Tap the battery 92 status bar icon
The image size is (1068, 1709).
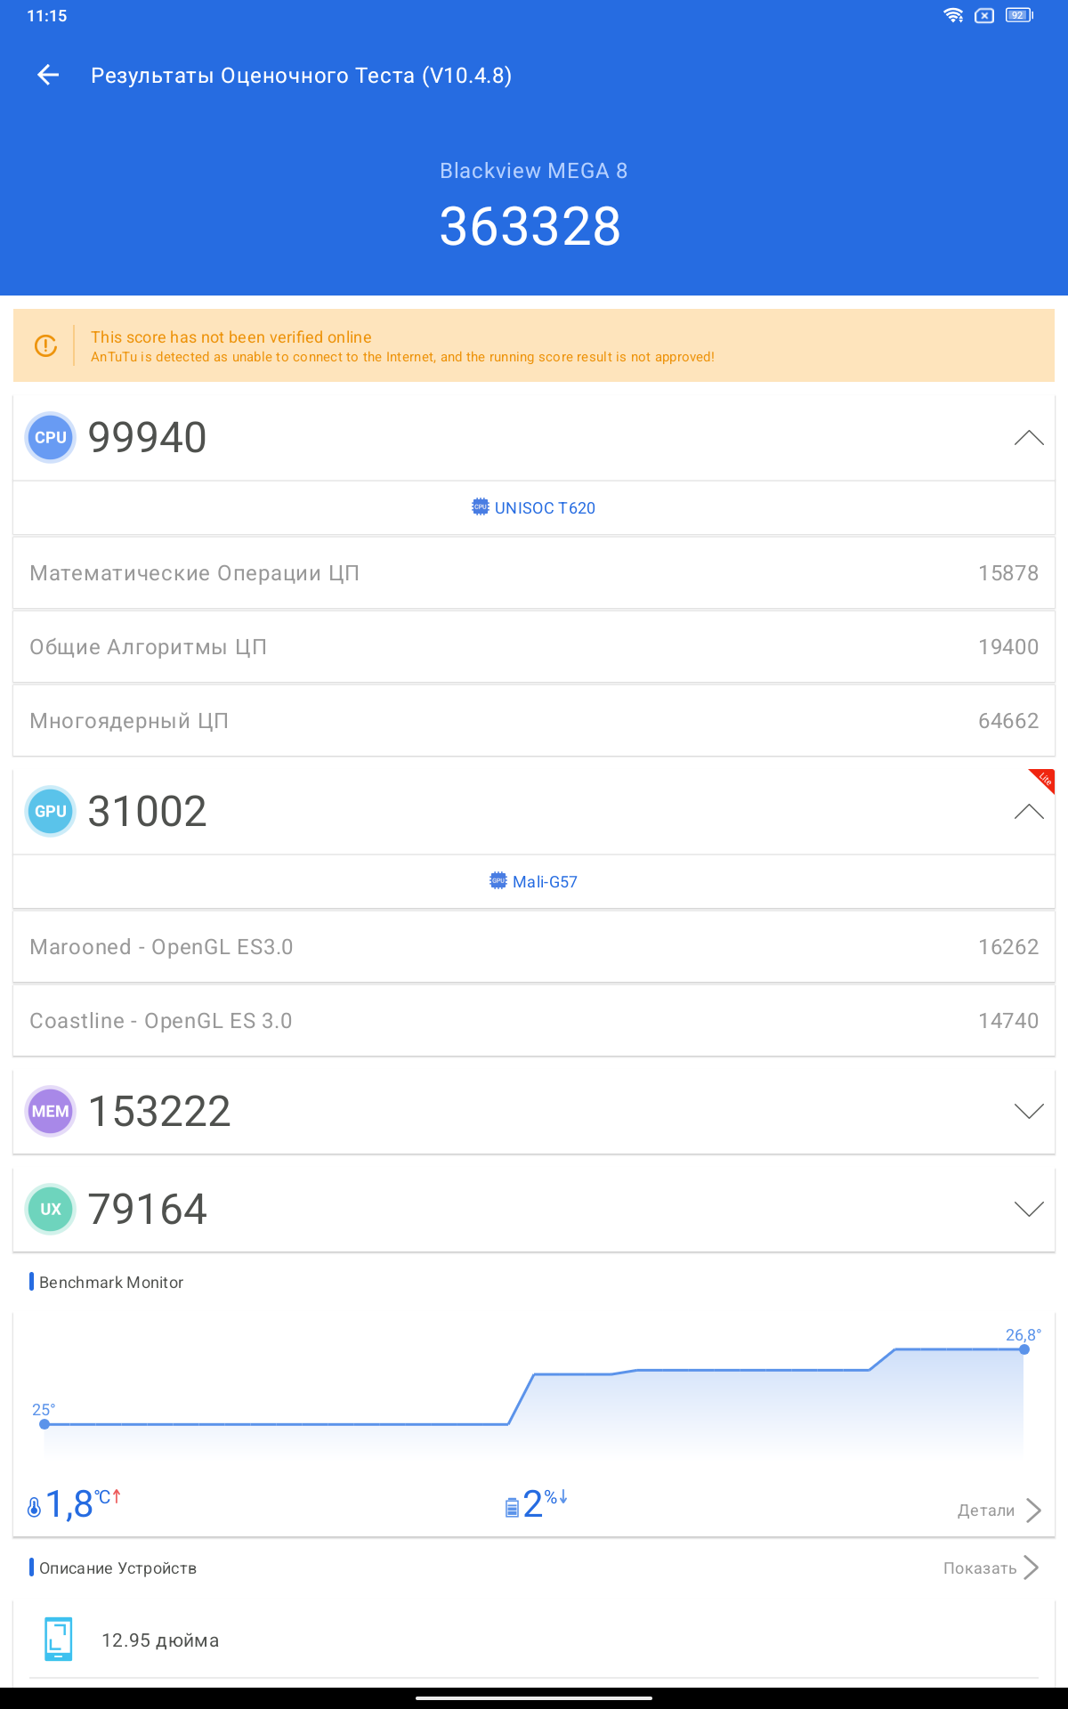[1019, 15]
